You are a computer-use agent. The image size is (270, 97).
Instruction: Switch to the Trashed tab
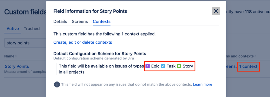pos(32,28)
